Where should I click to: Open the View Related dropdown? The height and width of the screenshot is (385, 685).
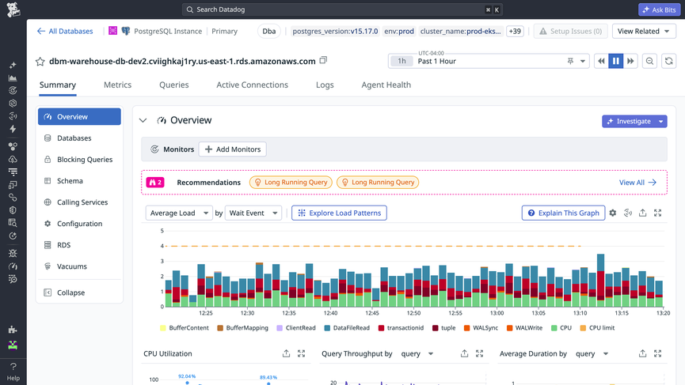tap(644, 32)
